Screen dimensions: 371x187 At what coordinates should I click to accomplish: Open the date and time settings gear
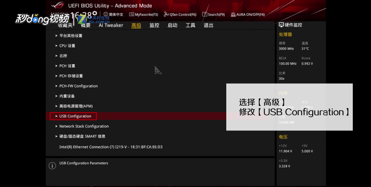[95, 13]
